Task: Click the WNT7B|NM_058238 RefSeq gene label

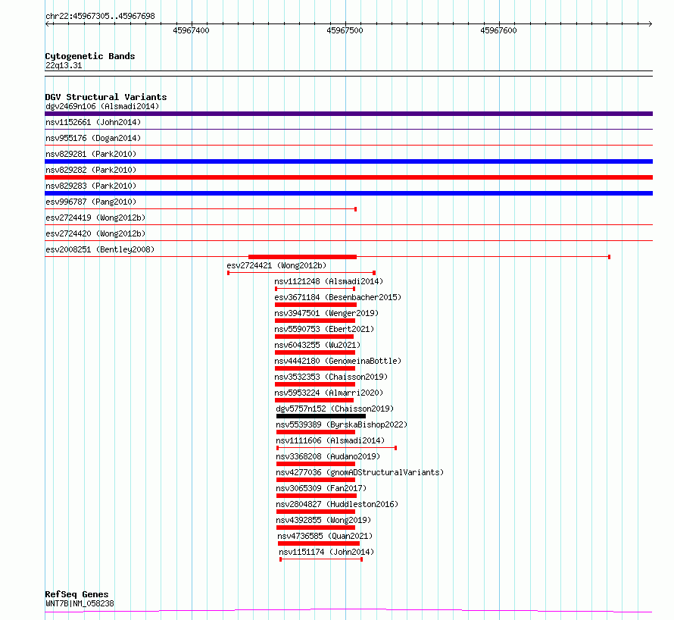Action: coord(80,603)
